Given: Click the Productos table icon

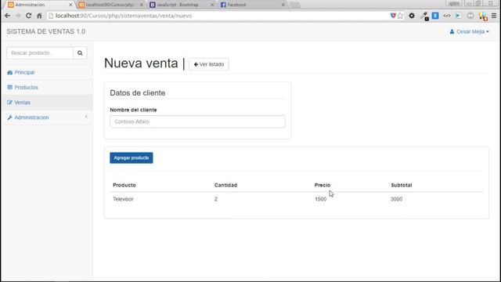Looking at the screenshot, I should point(9,87).
